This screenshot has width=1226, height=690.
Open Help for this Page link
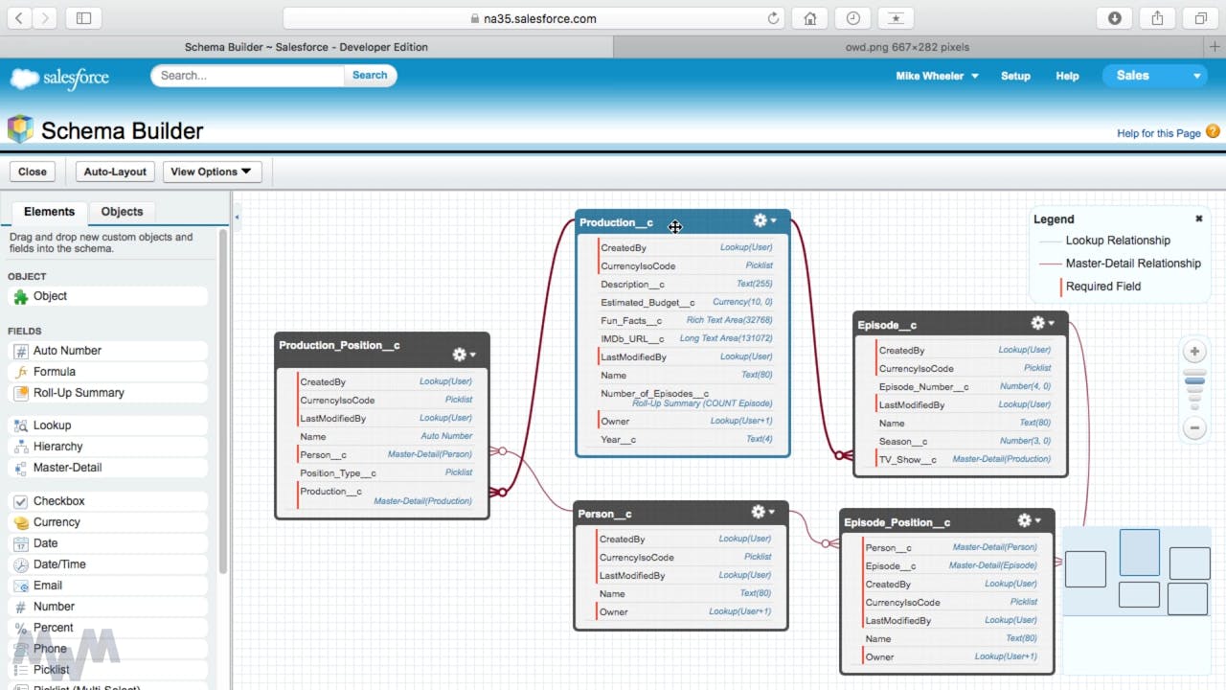(x=1158, y=133)
